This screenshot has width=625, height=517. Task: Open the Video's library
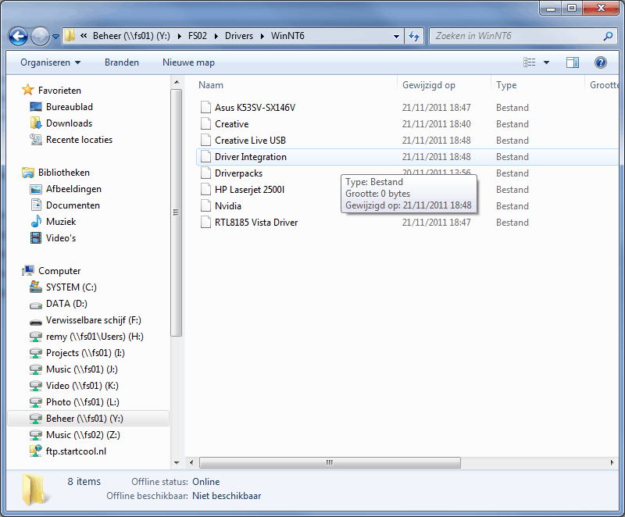[x=61, y=237]
